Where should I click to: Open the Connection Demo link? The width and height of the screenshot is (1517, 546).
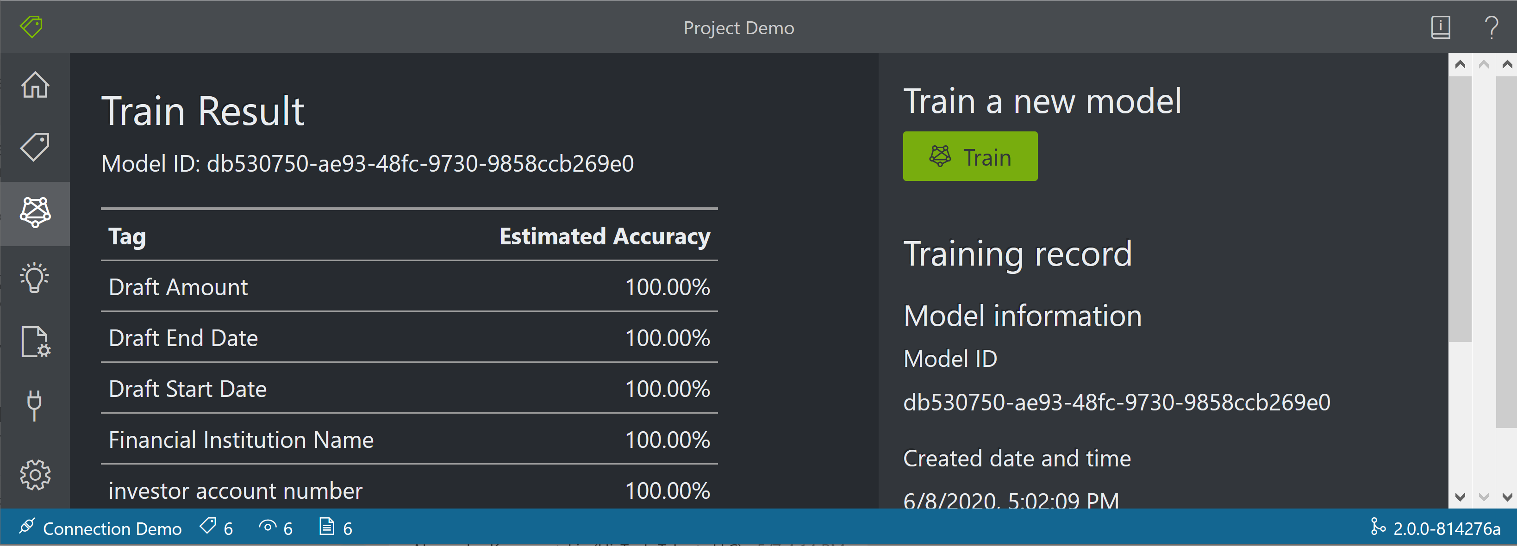point(112,528)
